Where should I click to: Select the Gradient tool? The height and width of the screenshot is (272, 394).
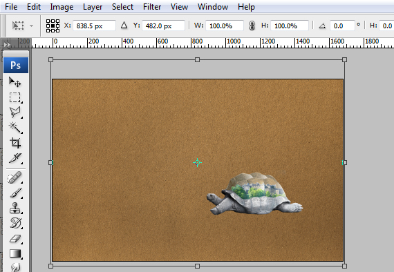(x=15, y=253)
